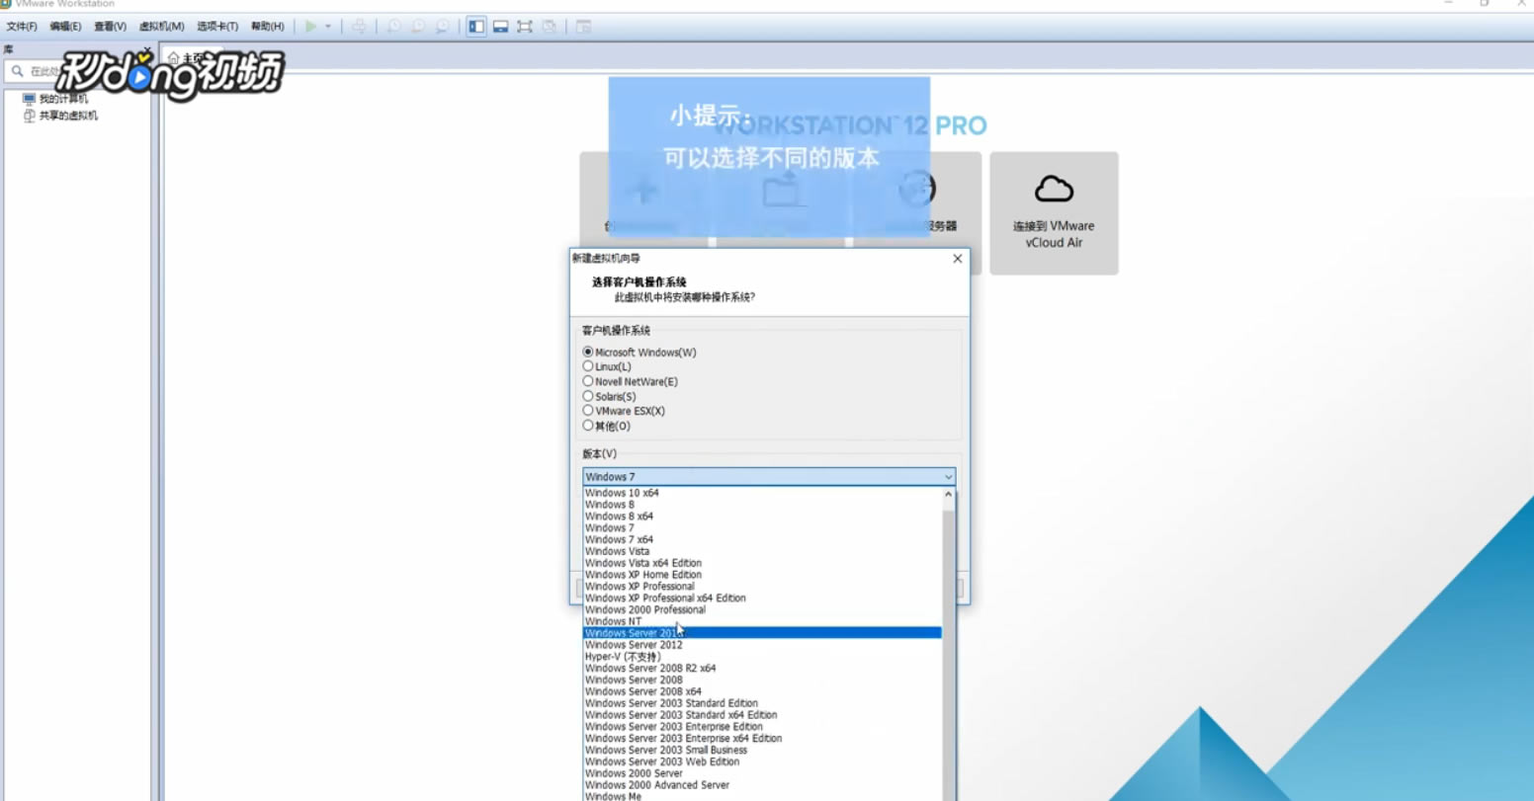The height and width of the screenshot is (801, 1534).
Task: Open the 查看(V) menu
Action: pos(110,27)
